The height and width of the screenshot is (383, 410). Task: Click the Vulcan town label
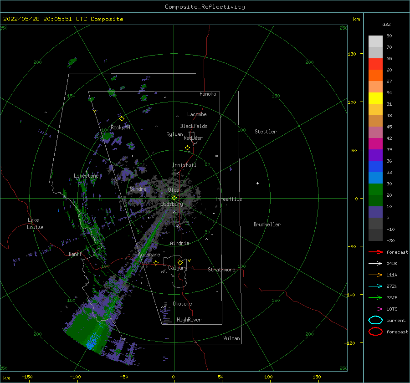[231, 338]
